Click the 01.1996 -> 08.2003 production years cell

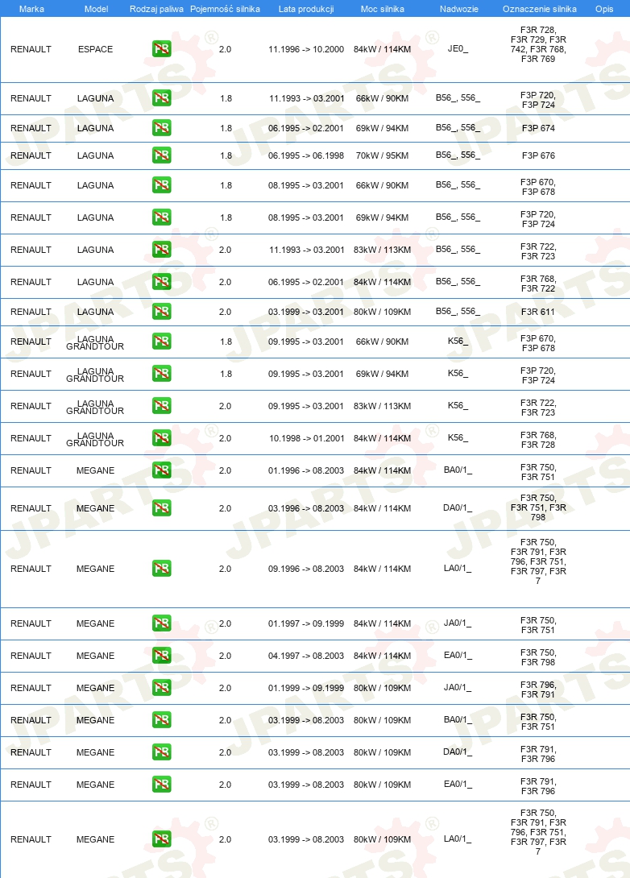point(306,470)
